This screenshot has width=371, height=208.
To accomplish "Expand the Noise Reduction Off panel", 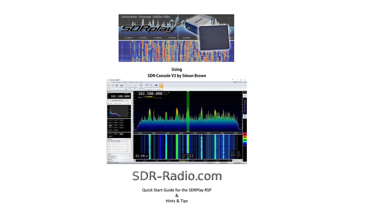I will tap(119, 158).
